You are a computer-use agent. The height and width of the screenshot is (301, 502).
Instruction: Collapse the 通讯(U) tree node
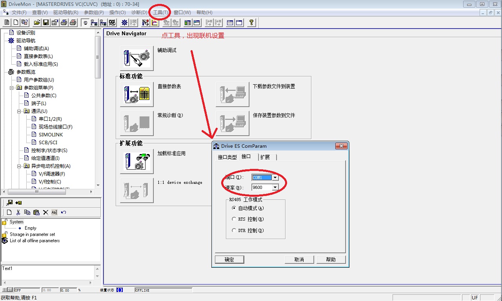click(20, 111)
